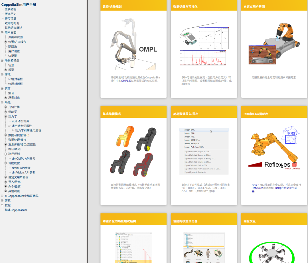This screenshot has height=263, width=308.
Task: Expand the 教程 tree node
Action: coord(2,205)
